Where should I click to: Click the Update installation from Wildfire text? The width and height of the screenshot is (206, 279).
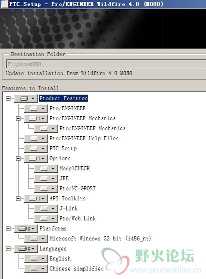pyautogui.click(x=69, y=73)
